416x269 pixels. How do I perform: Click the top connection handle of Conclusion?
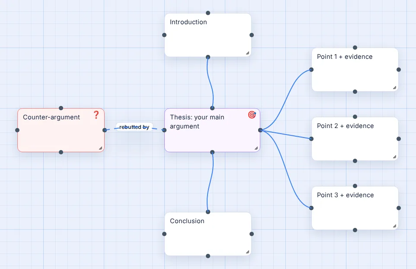coord(208,212)
